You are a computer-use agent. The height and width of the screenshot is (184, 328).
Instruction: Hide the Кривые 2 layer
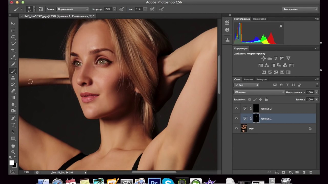coord(236,109)
